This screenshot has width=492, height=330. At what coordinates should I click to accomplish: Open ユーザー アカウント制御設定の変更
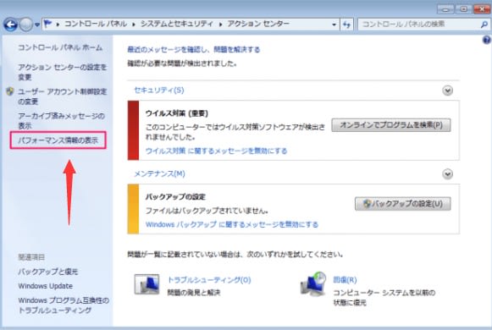62,96
